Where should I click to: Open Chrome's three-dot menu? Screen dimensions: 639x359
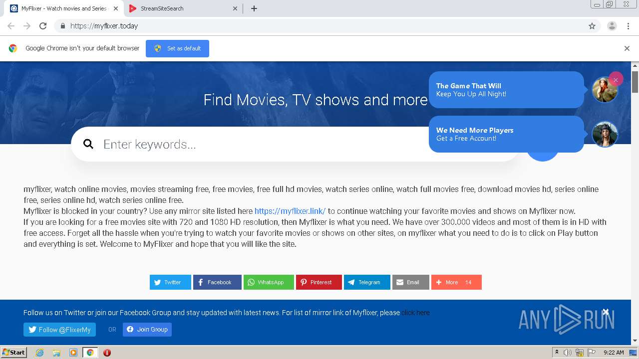628,26
